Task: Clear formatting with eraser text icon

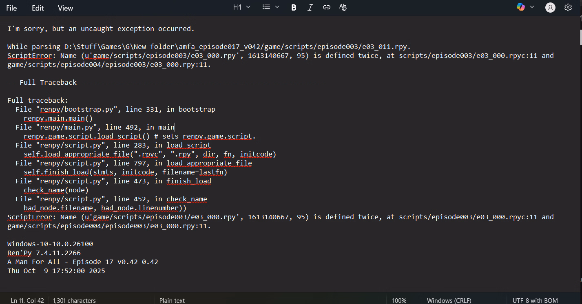Action: (x=343, y=7)
